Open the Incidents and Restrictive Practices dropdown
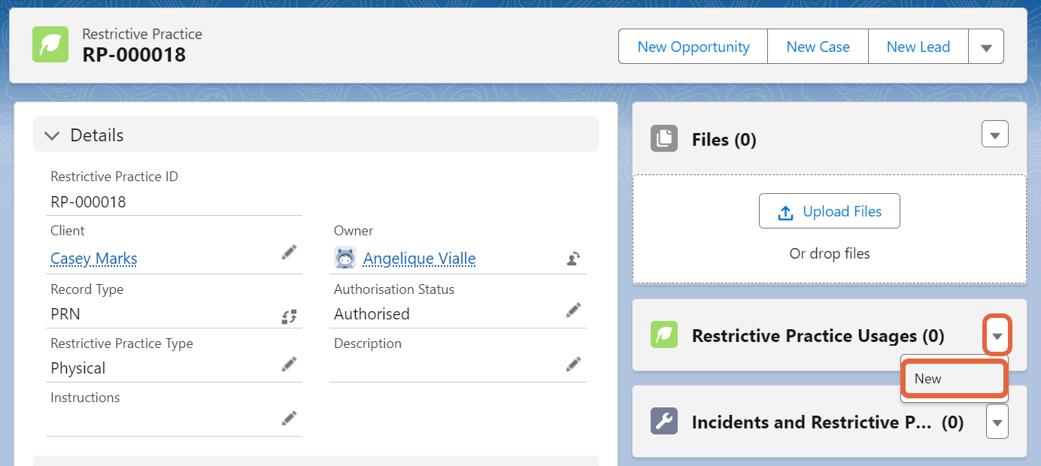The image size is (1041, 466). (997, 422)
